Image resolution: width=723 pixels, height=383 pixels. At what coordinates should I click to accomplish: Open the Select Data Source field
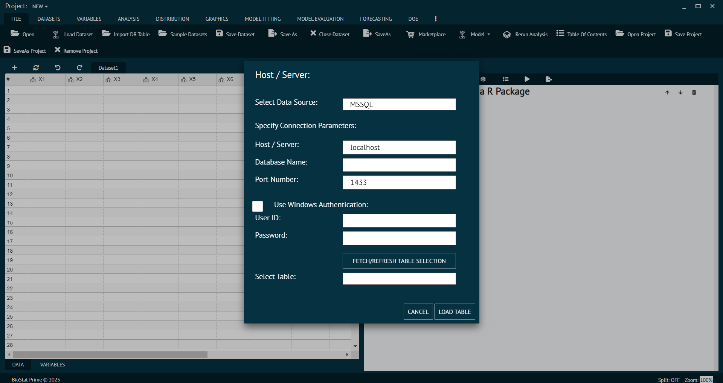coord(399,104)
